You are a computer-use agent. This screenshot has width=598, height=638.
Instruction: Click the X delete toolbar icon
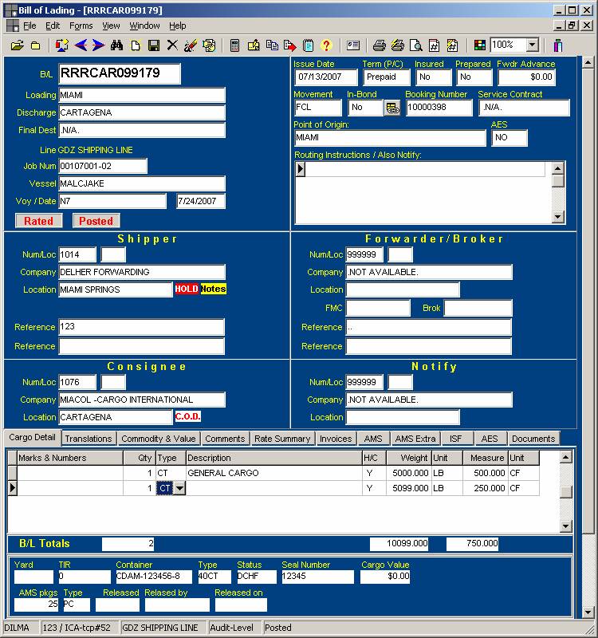(x=172, y=45)
